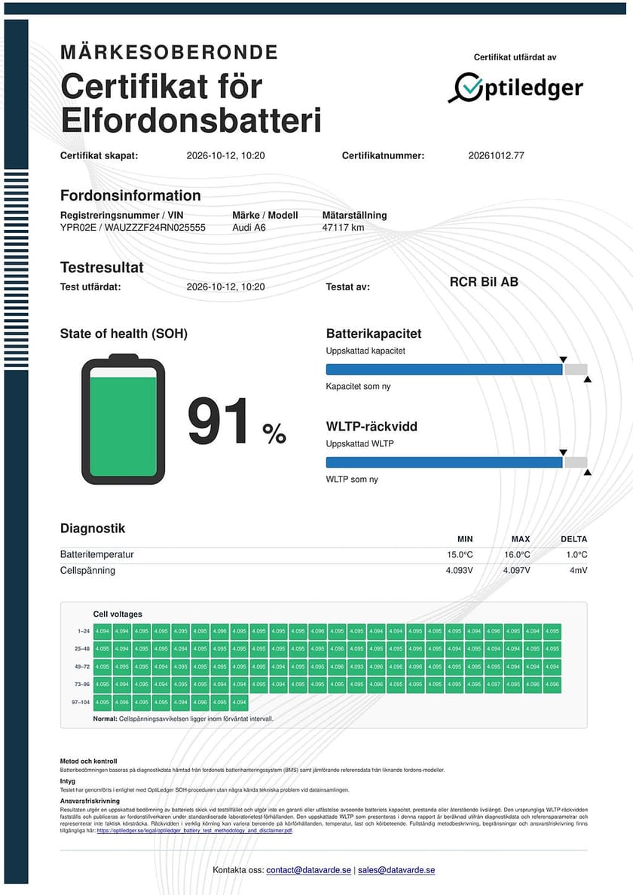This screenshot has width=633, height=895.
Task: Click the 25–48 cell row label
Action: pyautogui.click(x=82, y=649)
